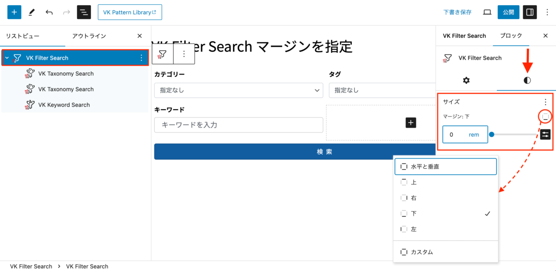Image resolution: width=556 pixels, height=271 pixels.
Task: Click the block inserter plus button
Action: [14, 12]
